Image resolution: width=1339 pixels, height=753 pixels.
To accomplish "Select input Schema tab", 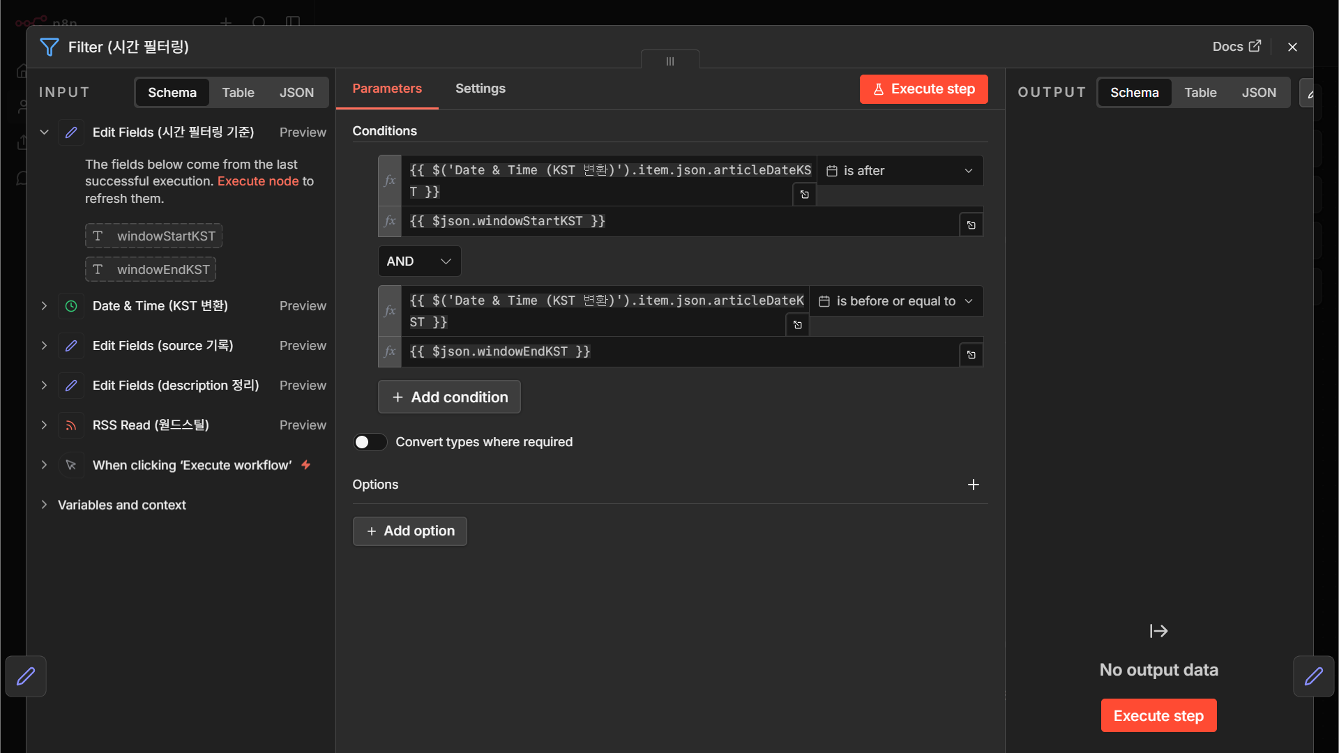I will 172,92.
